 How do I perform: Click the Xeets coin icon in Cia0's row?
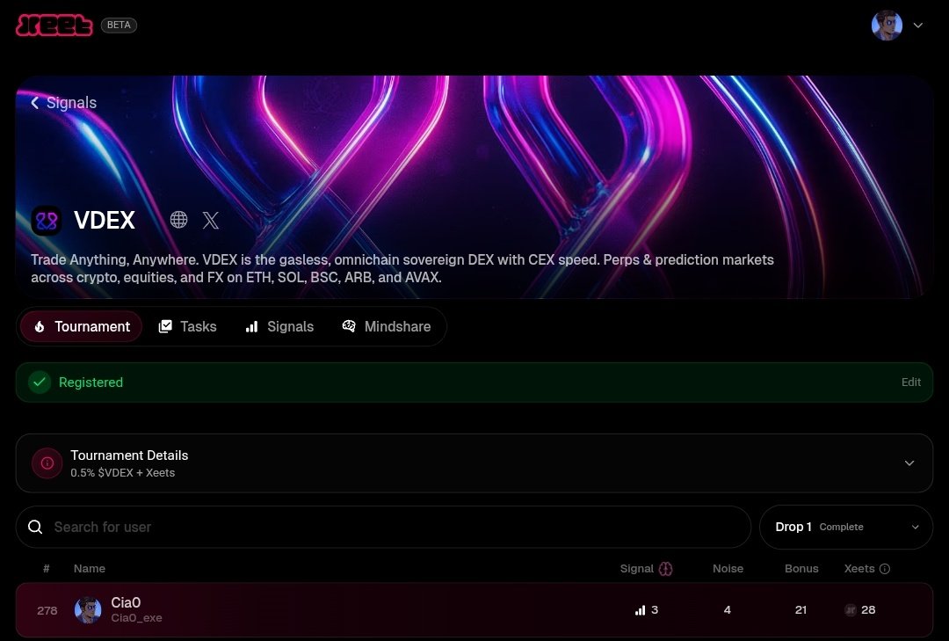click(x=849, y=609)
